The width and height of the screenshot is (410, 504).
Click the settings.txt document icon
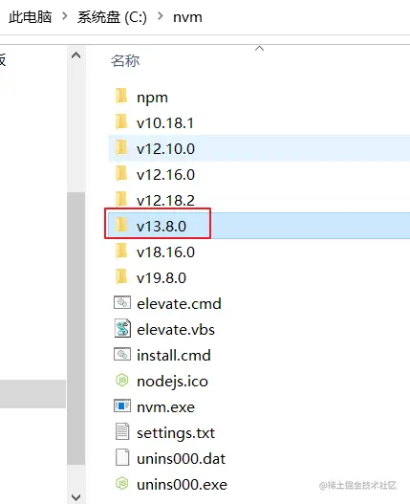(x=122, y=431)
